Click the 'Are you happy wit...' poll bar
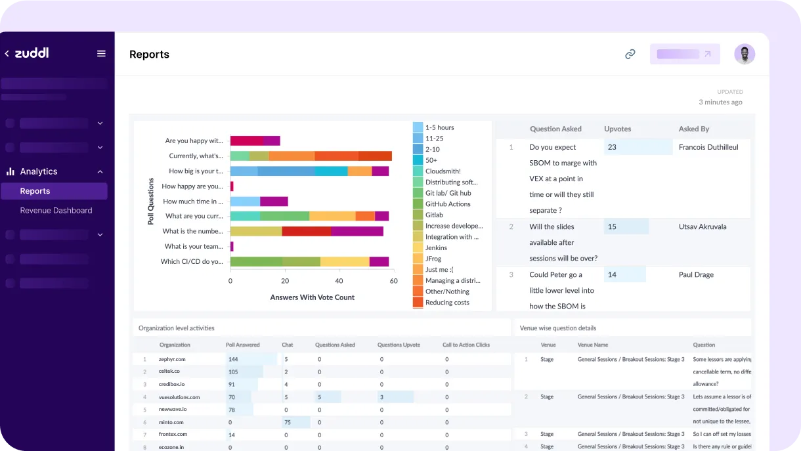The height and width of the screenshot is (451, 801). (255, 140)
